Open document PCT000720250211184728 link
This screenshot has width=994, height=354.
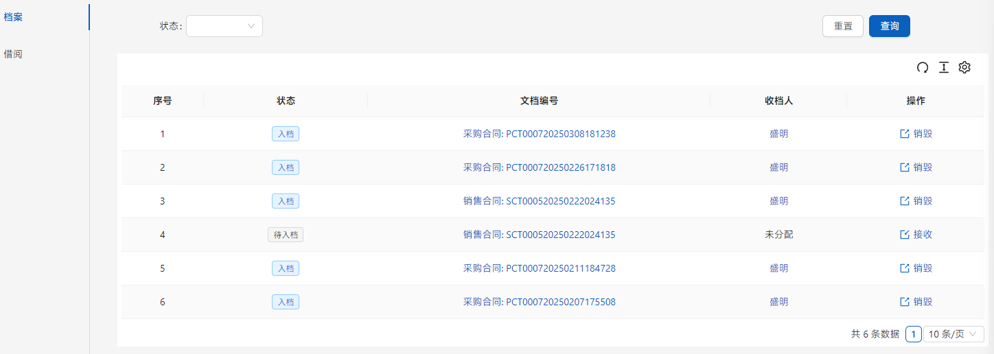click(539, 268)
